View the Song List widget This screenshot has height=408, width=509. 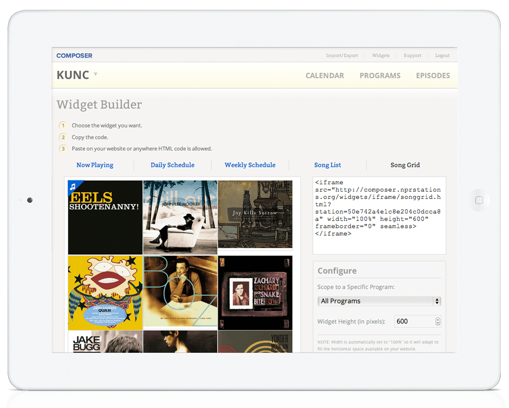tap(327, 165)
